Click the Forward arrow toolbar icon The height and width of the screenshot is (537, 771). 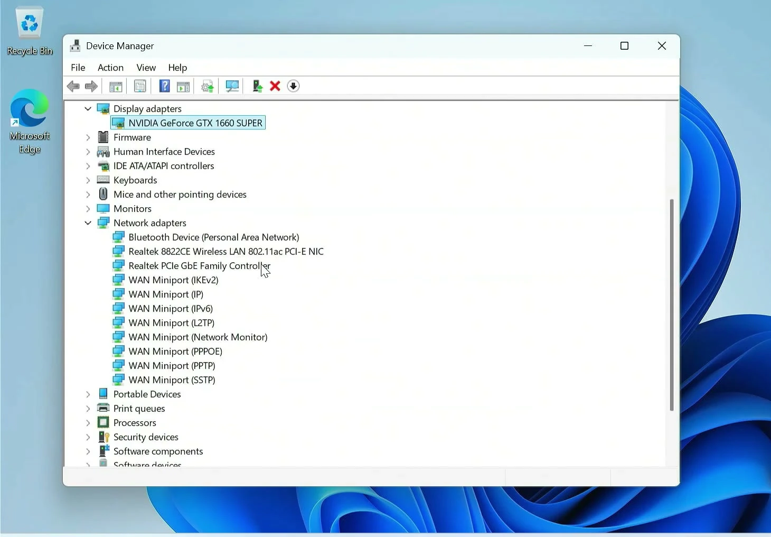point(91,86)
